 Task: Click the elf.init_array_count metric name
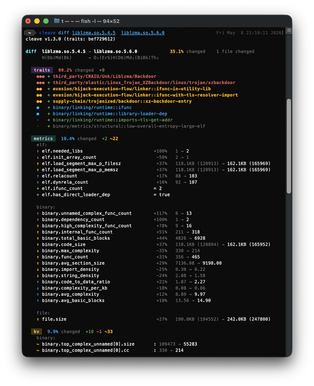[x=69, y=157]
